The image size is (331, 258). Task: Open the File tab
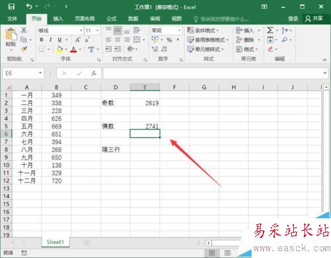point(12,19)
